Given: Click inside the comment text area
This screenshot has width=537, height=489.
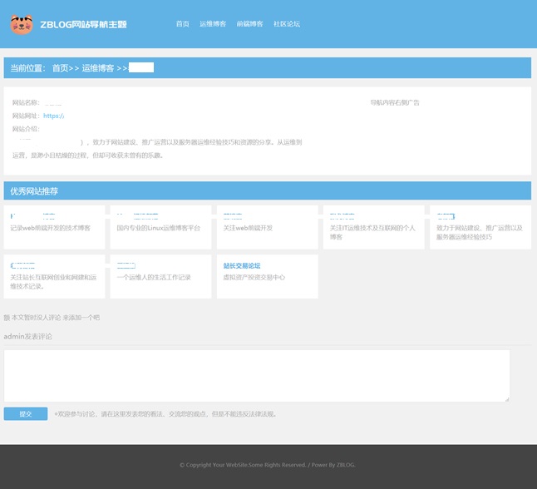Looking at the screenshot, I should (x=256, y=375).
